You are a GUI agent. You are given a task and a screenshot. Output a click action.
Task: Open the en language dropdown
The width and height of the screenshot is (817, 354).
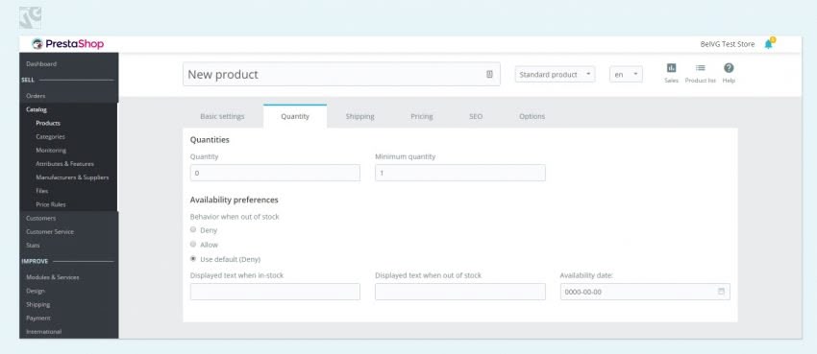(x=626, y=74)
